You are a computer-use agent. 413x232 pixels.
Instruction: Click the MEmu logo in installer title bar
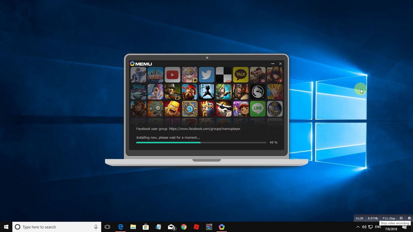(x=141, y=64)
